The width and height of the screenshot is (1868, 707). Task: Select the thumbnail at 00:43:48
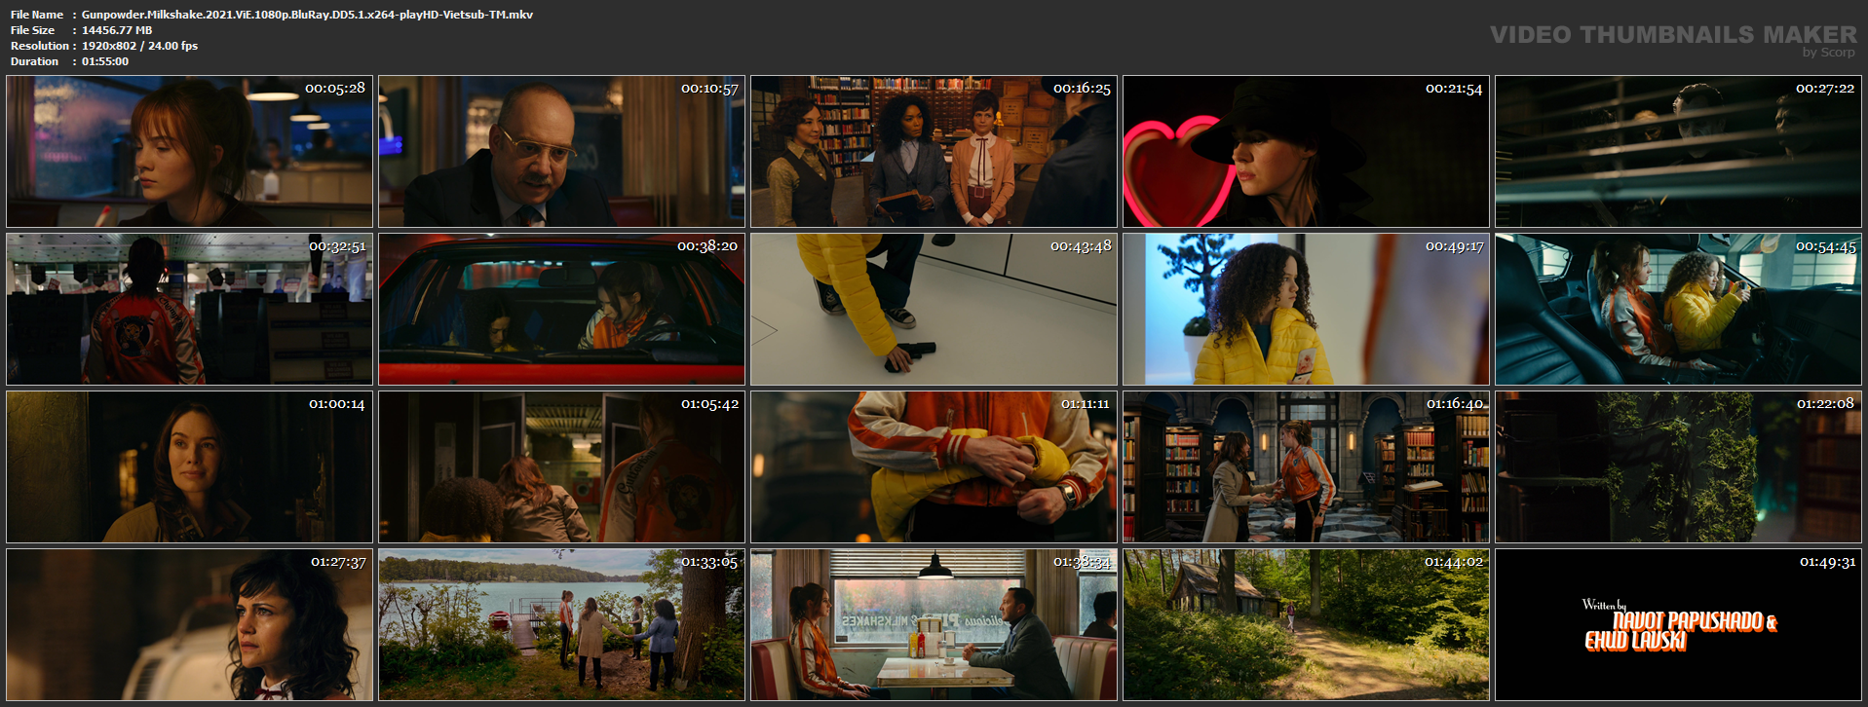pyautogui.click(x=934, y=310)
